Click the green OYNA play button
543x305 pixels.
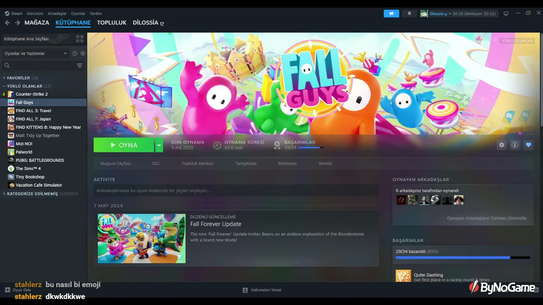pyautogui.click(x=124, y=145)
